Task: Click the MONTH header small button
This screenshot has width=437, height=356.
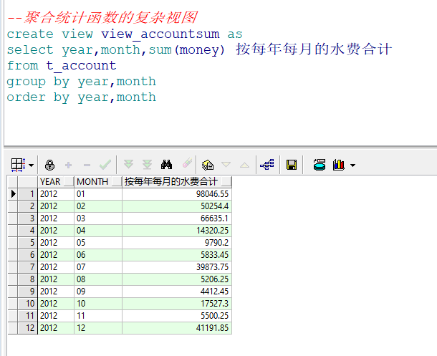Action: coord(117,181)
